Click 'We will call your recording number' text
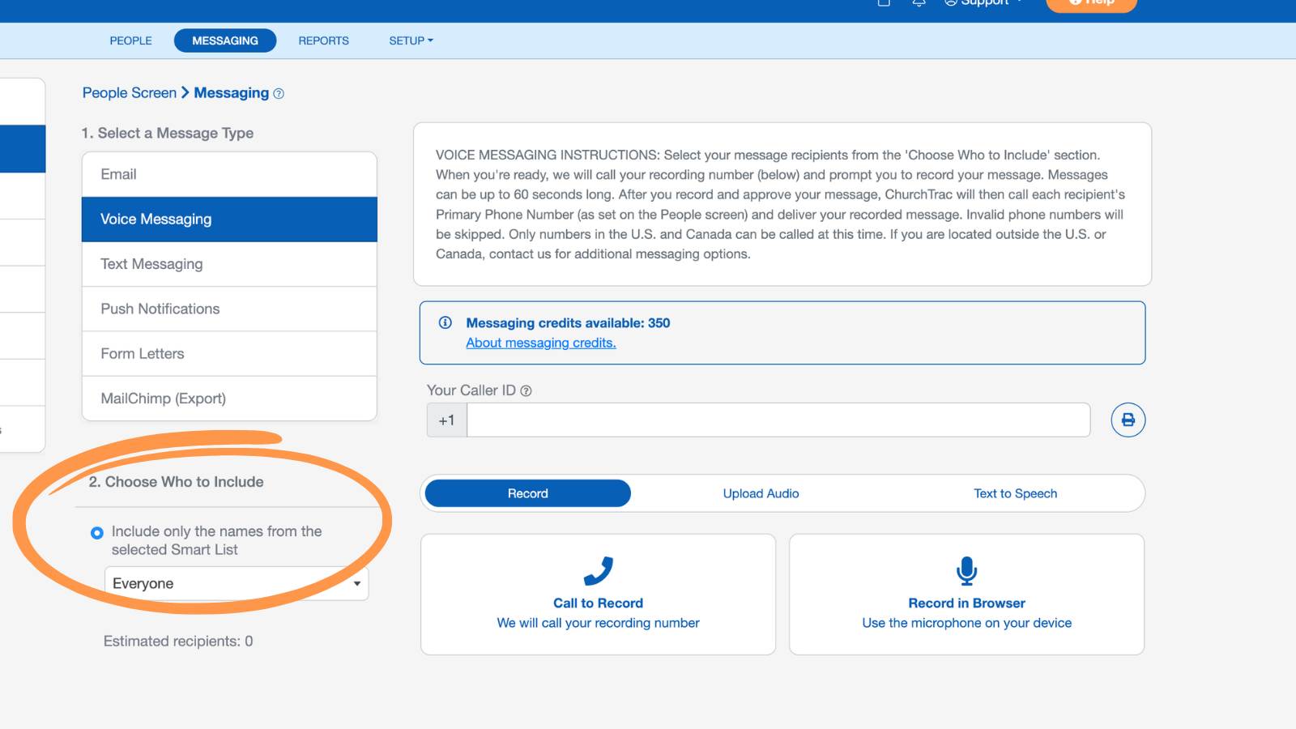1296x729 pixels. [x=598, y=623]
